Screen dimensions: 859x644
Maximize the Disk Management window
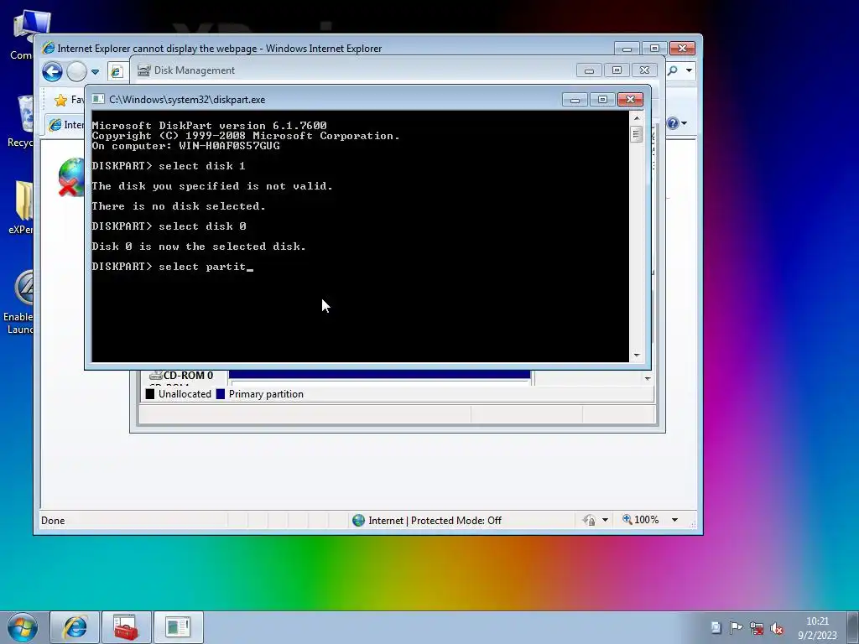pyautogui.click(x=617, y=70)
